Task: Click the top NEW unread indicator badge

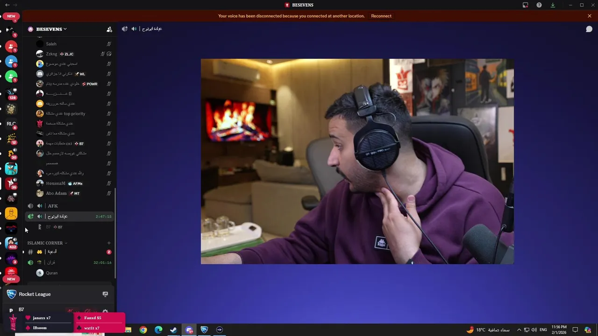Action: 11,16
